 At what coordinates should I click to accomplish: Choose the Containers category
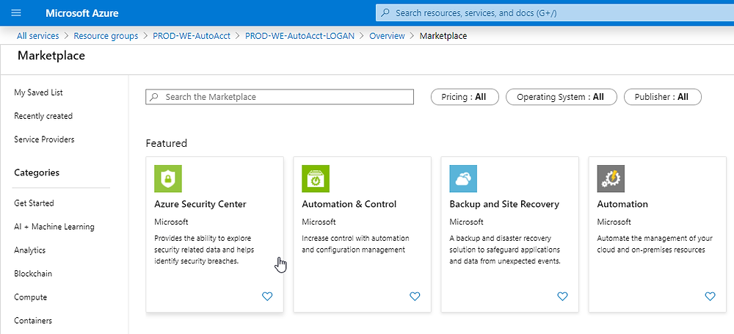coord(33,320)
